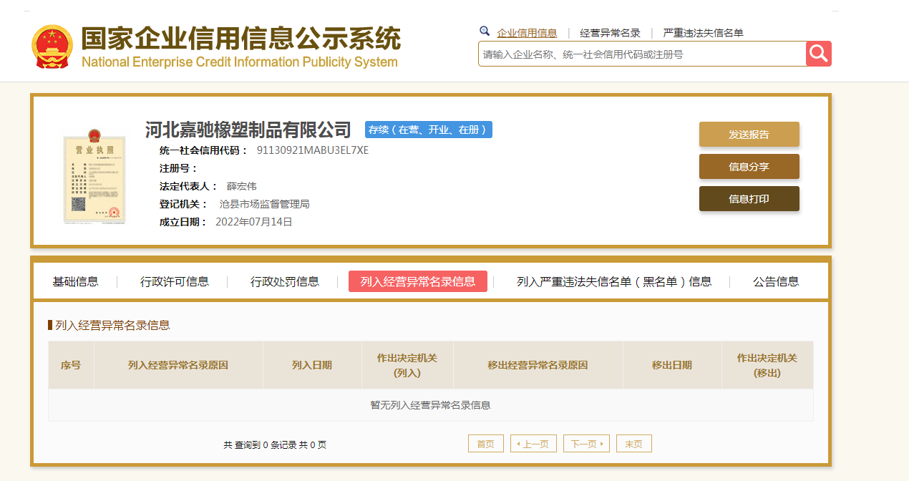
Task: Click the 国家企业信用信息公示系统 site title
Action: 240,39
